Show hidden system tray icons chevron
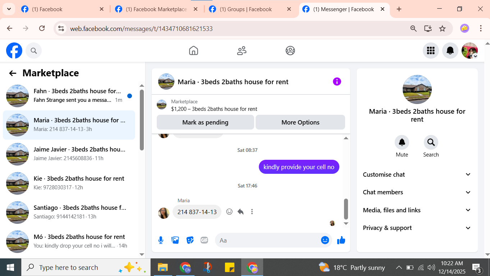Screen dimensions: 490x276 tap(399, 267)
